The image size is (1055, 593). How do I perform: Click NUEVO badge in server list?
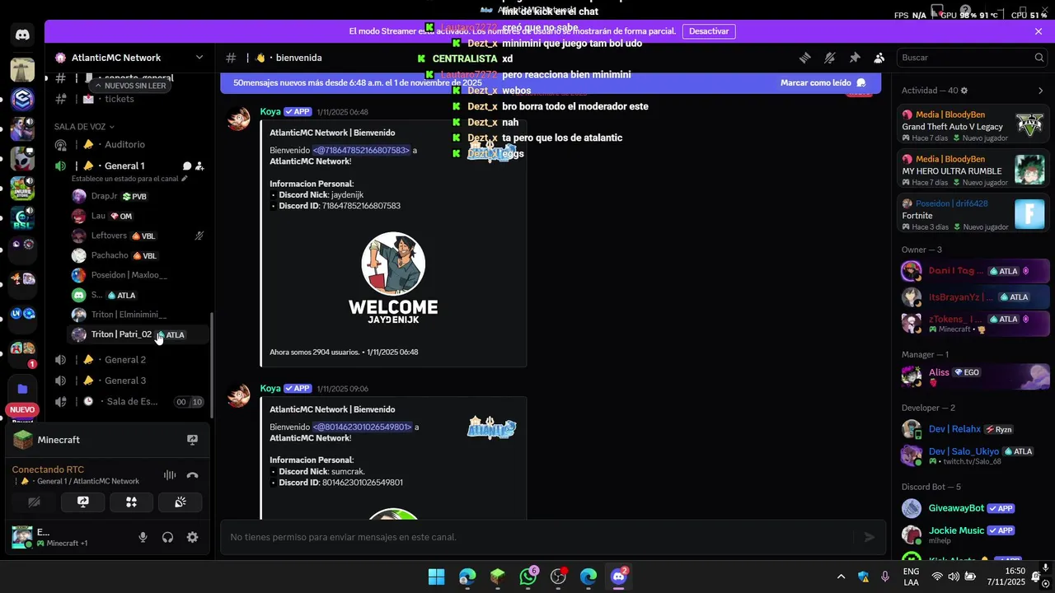[22, 409]
